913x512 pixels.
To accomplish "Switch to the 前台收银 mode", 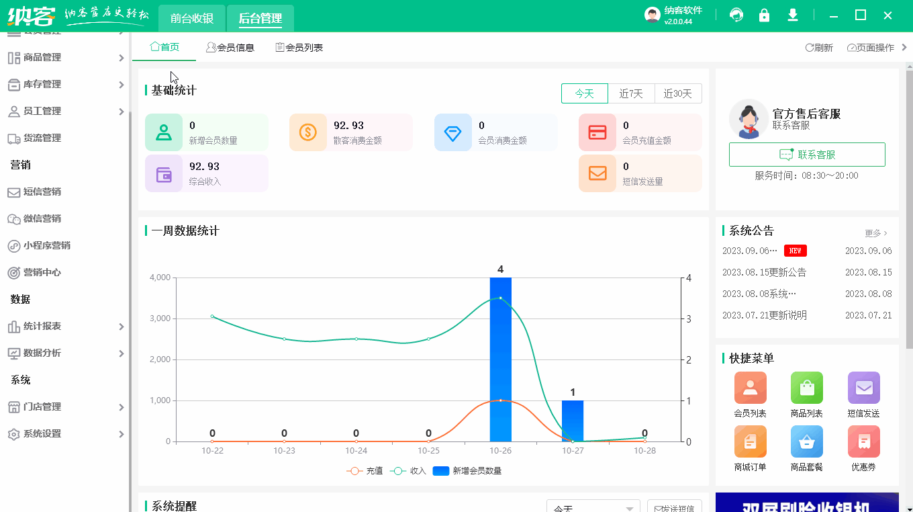I will click(x=191, y=18).
